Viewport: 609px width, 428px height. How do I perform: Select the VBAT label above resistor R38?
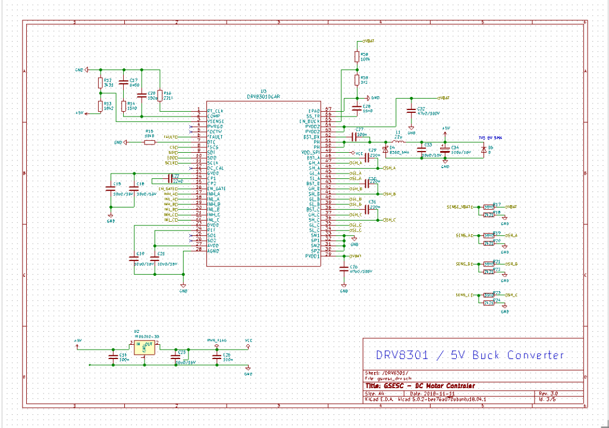pos(369,41)
